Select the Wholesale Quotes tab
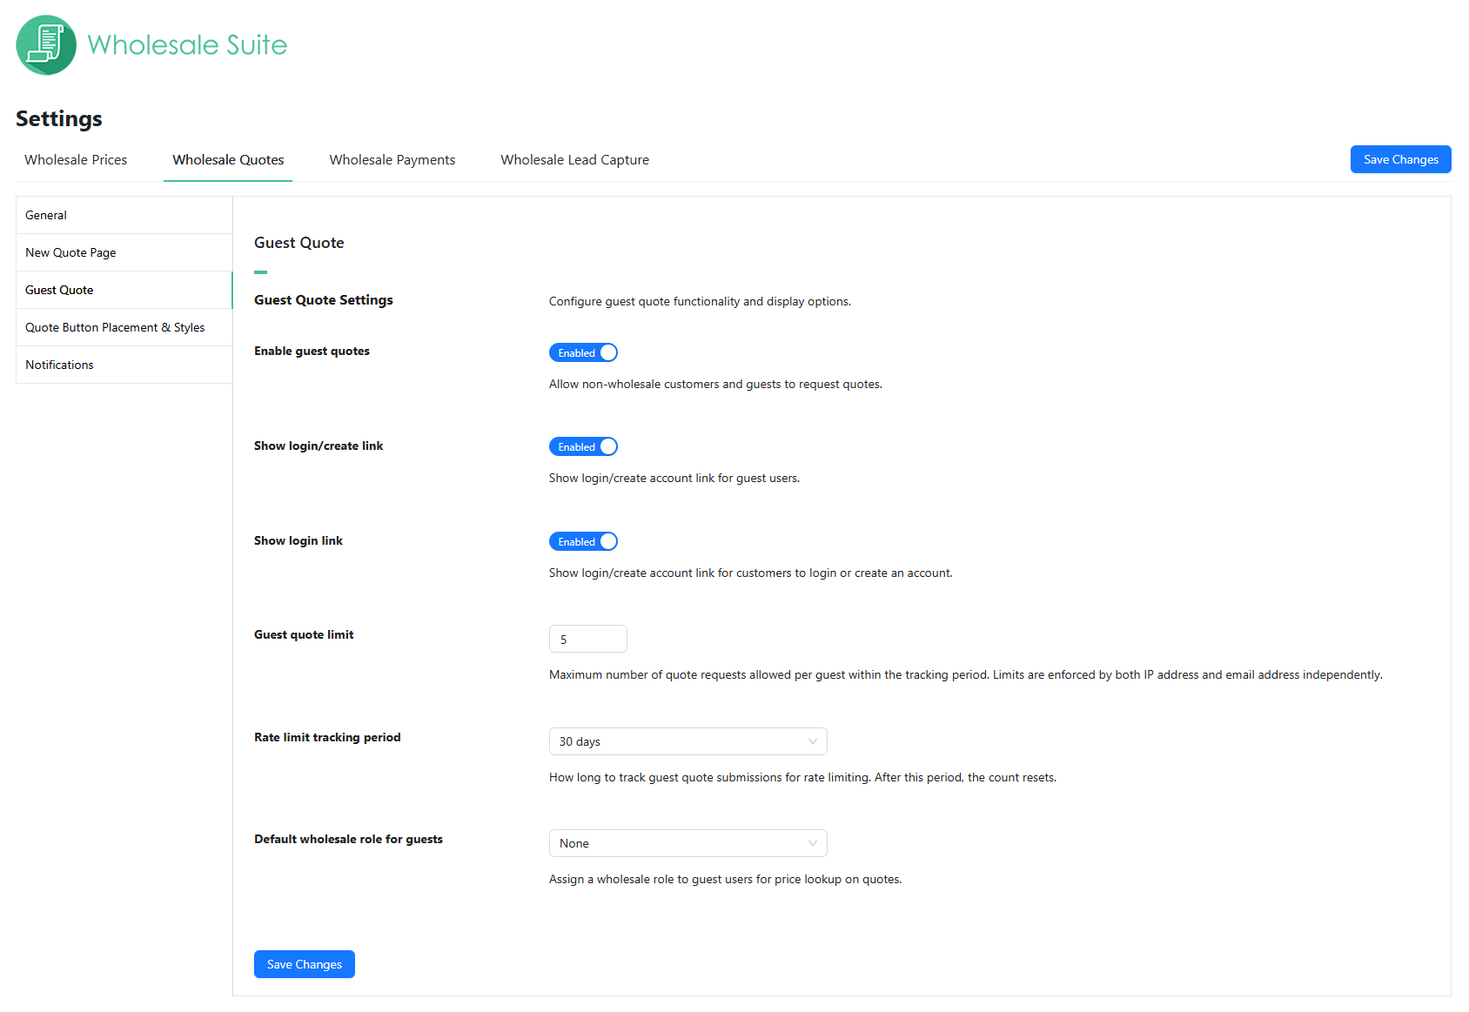 coord(228,160)
